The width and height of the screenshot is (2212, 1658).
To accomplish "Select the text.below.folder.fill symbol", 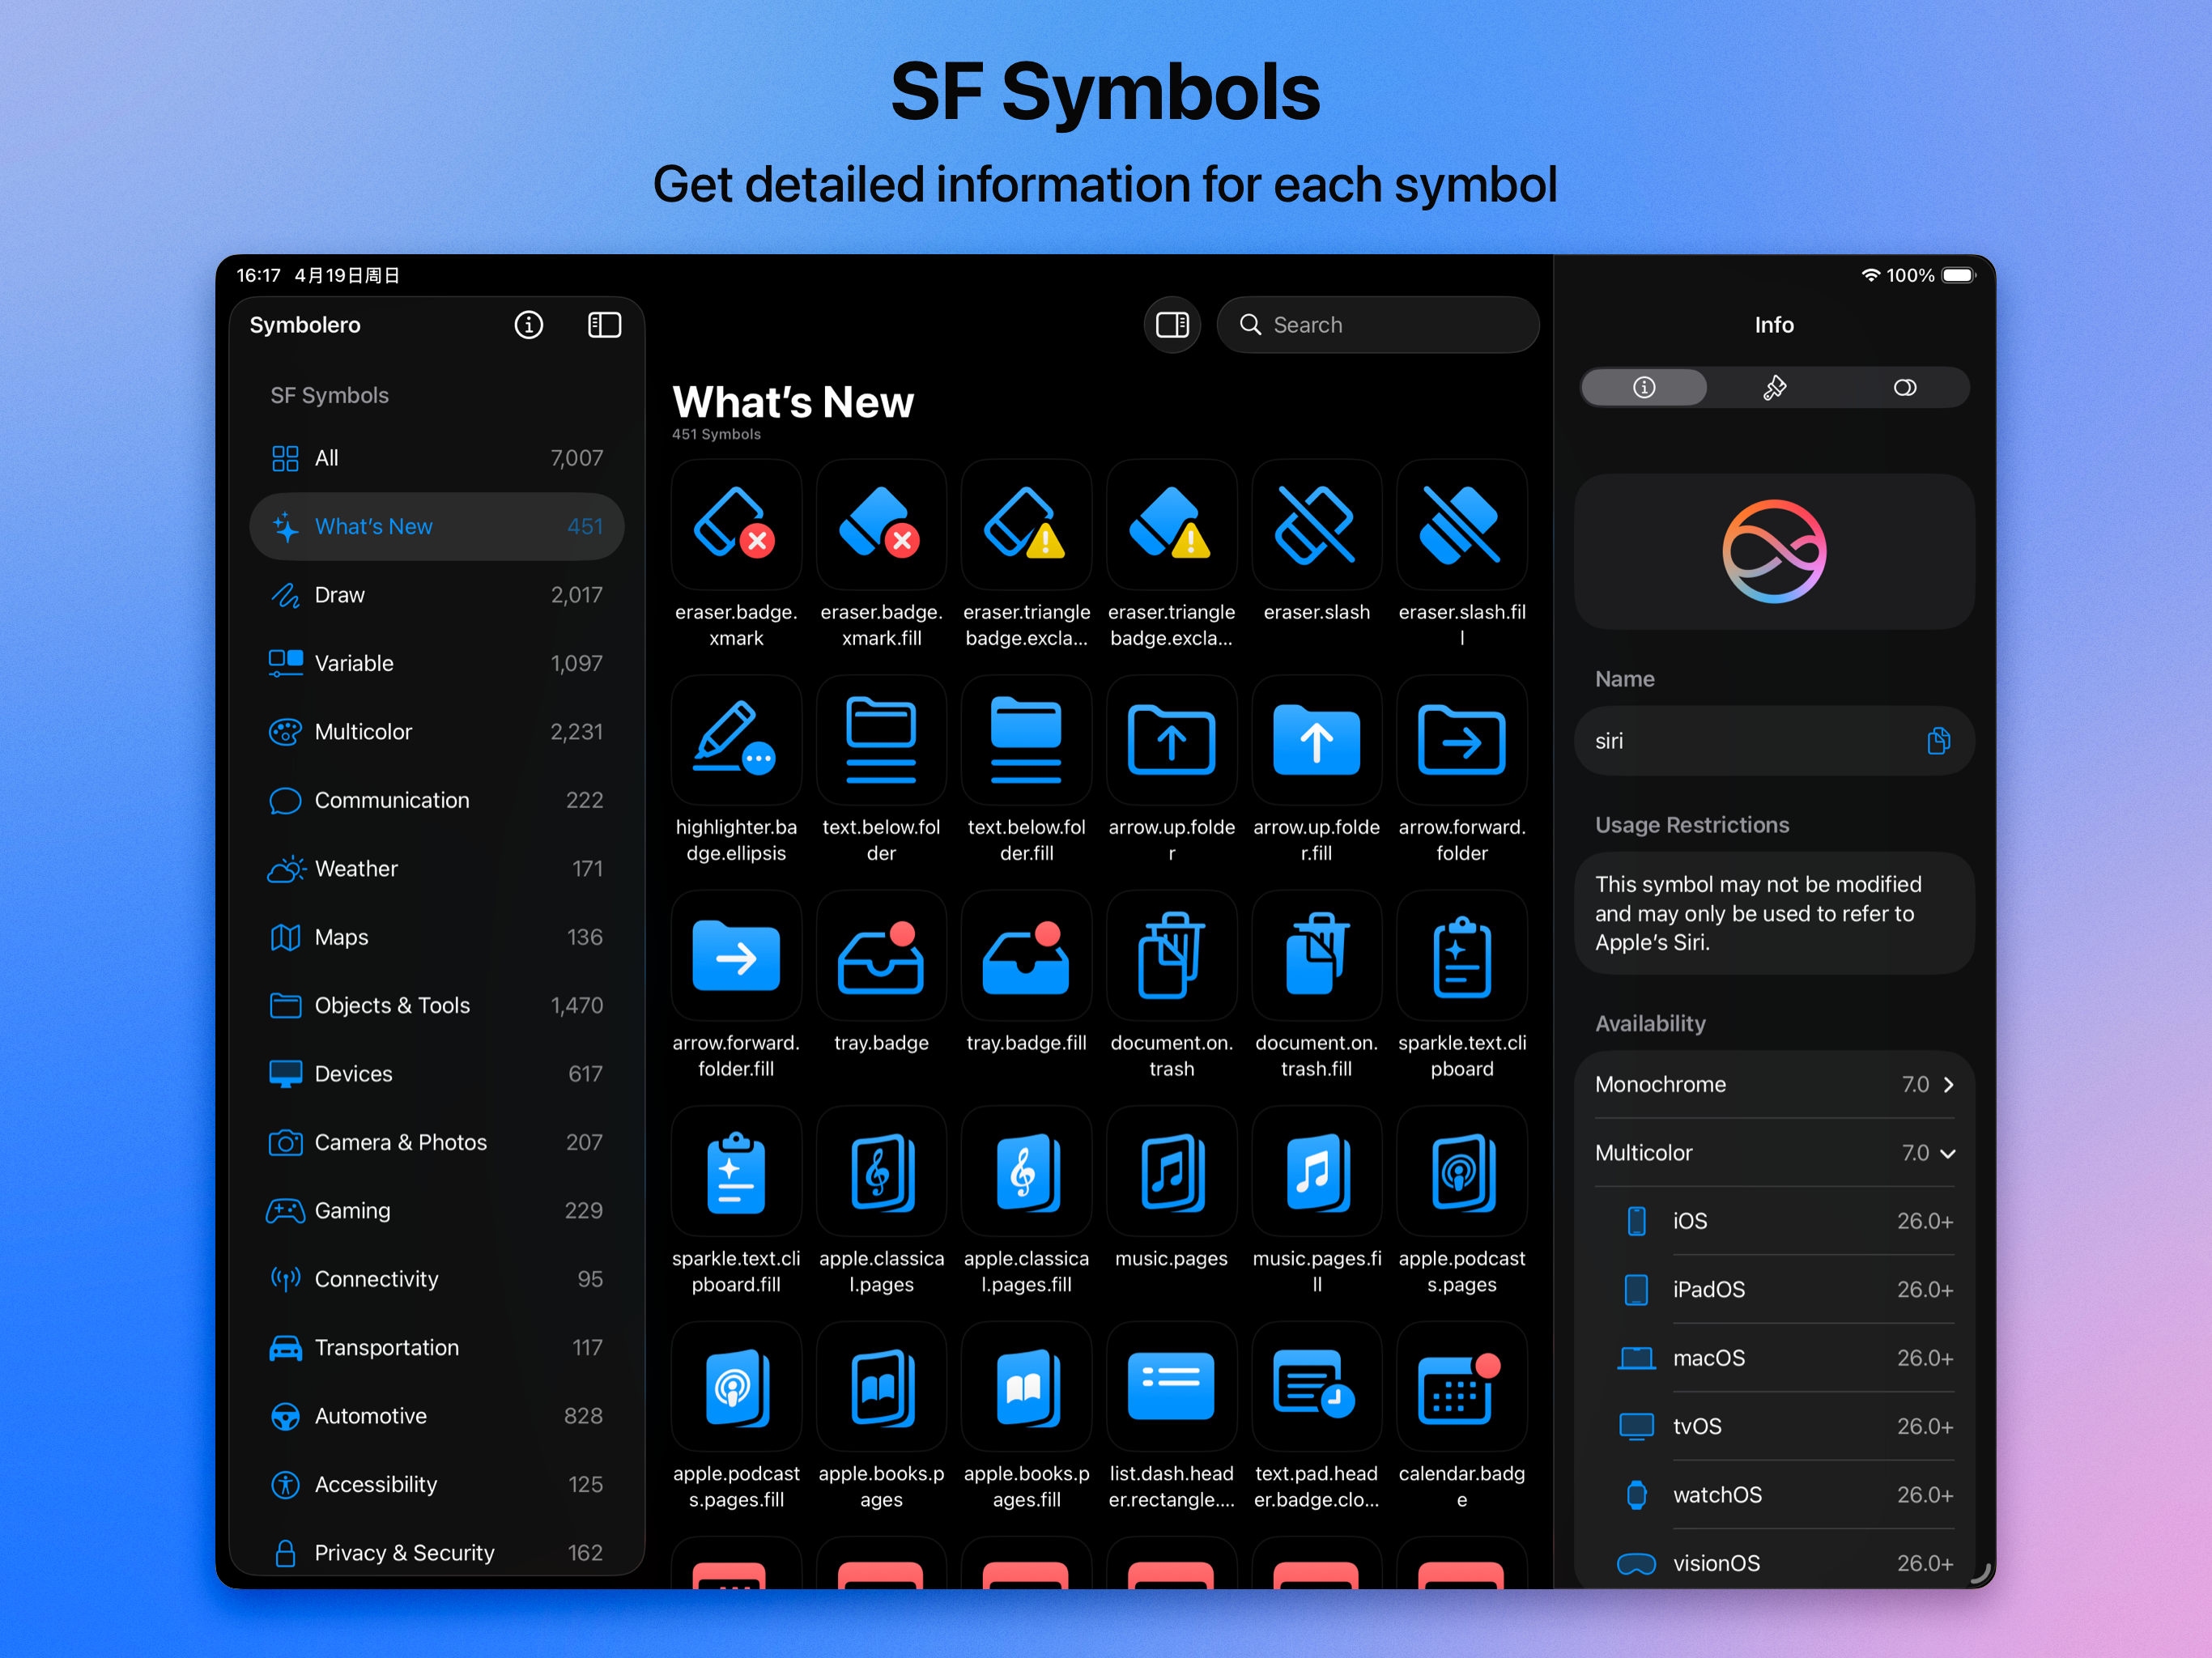I will tap(1026, 740).
